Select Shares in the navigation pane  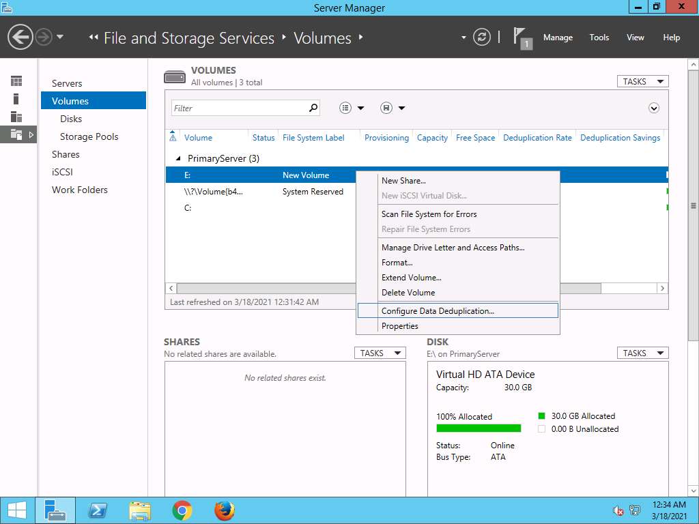66,155
